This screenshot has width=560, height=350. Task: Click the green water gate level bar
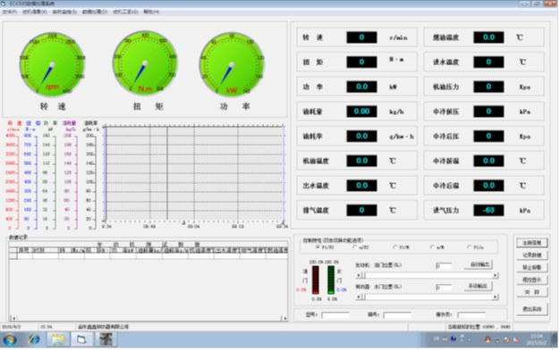331,279
